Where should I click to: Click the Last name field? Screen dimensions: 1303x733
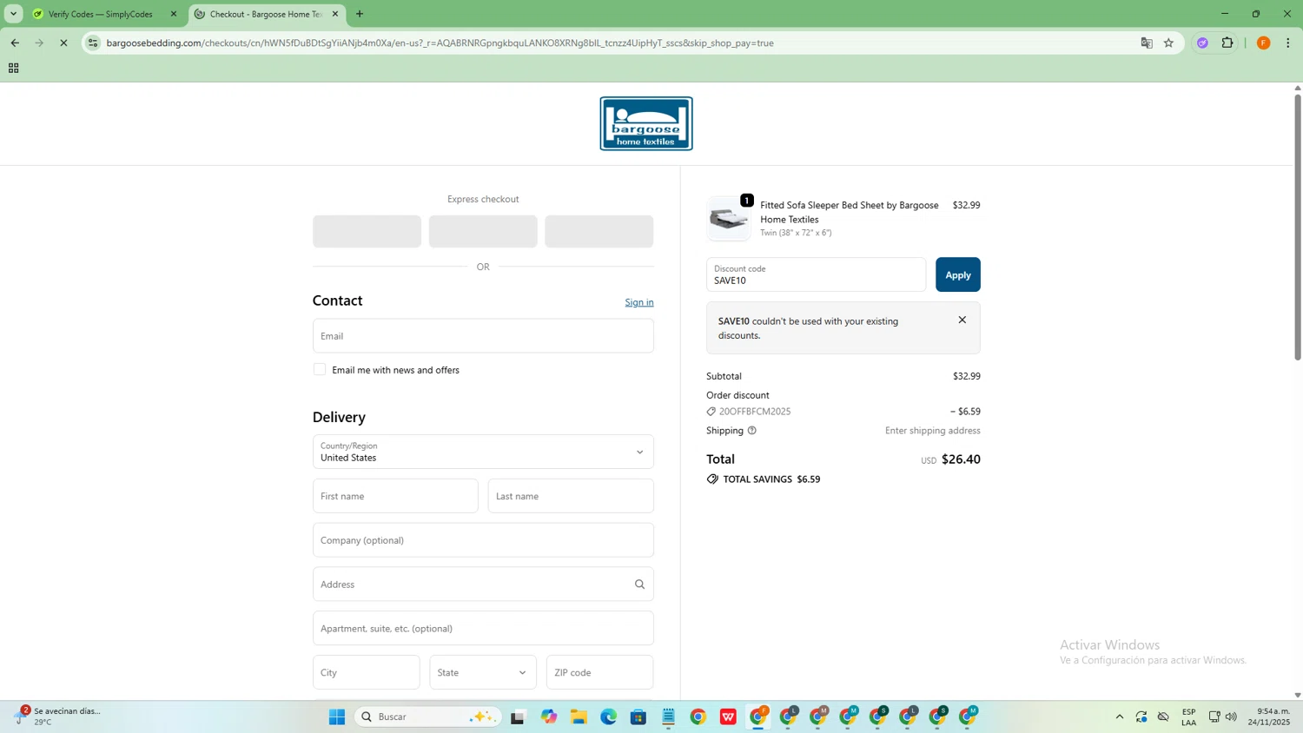click(571, 496)
